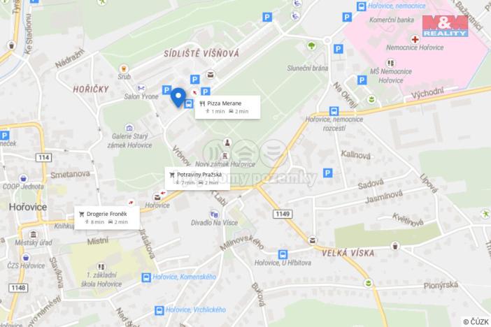This screenshot has height=327, width=491.
Task: Click the parking icon near Kalinová street
Action: (327, 173)
